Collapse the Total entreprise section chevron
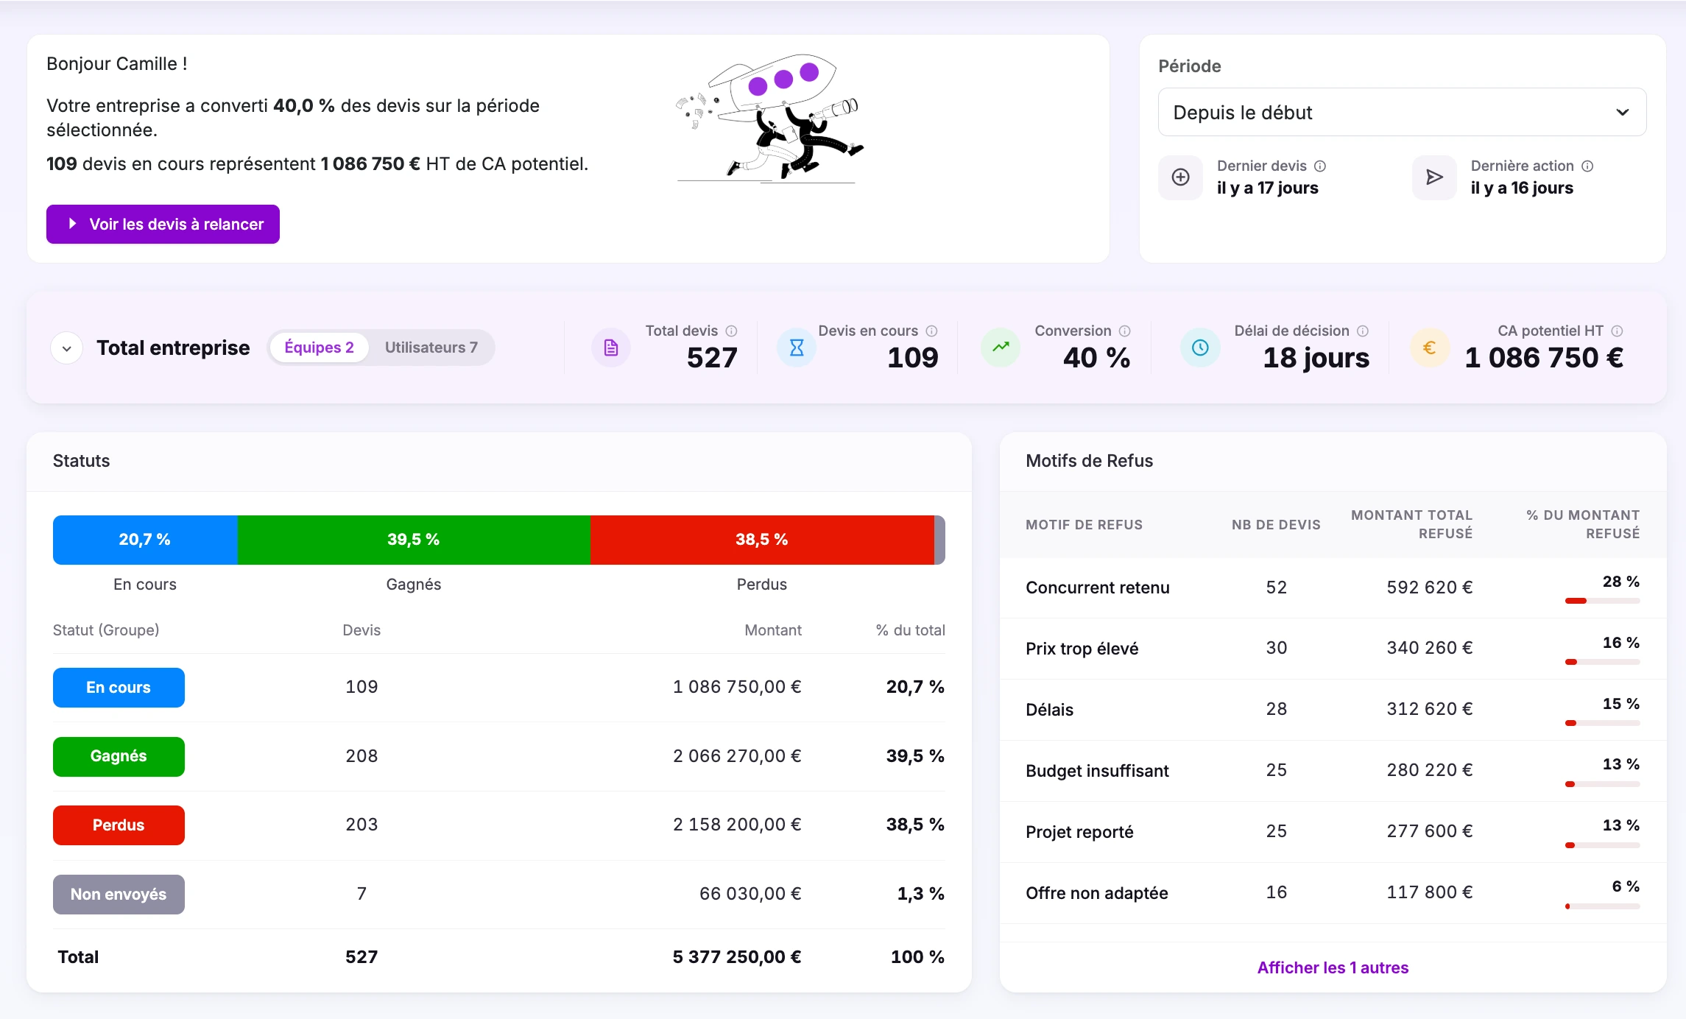The width and height of the screenshot is (1686, 1019). click(x=67, y=348)
